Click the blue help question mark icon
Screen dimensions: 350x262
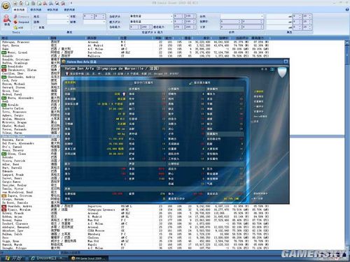point(346,10)
